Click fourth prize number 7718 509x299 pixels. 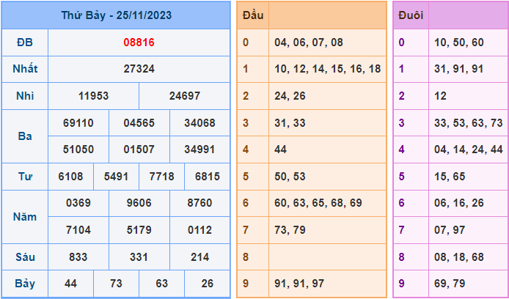(x=161, y=177)
